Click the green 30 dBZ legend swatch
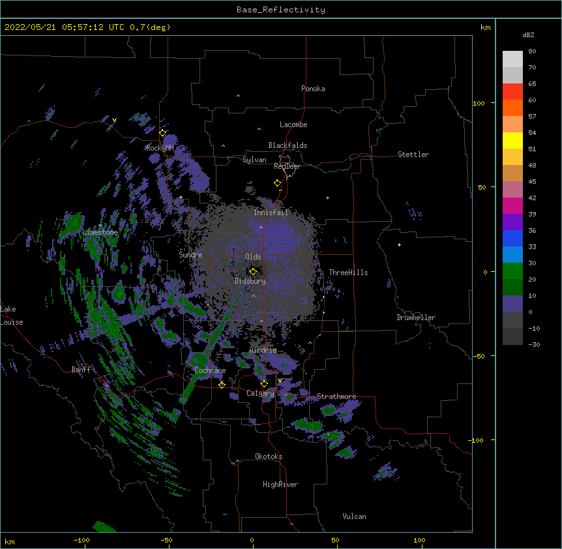562x549 pixels. pyautogui.click(x=512, y=271)
